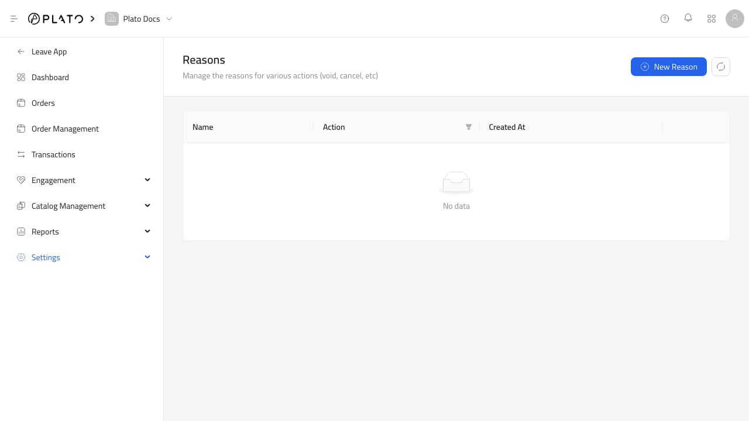Viewport: 749px width, 421px height.
Task: Create a New Reason
Action: pos(668,67)
